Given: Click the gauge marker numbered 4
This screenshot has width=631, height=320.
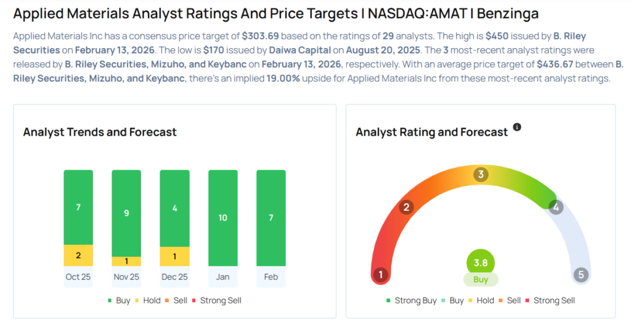Looking at the screenshot, I should click(x=556, y=207).
